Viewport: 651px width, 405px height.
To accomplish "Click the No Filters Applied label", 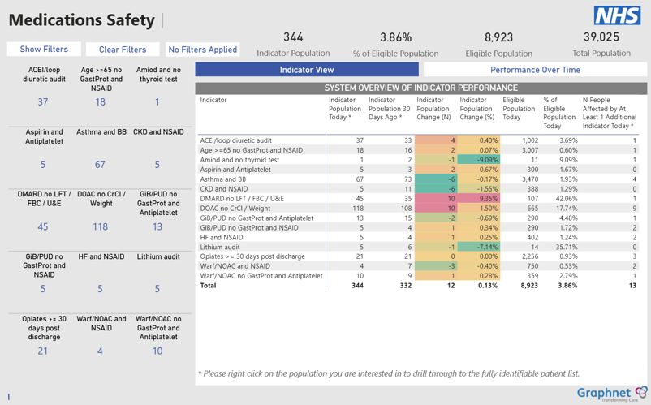I will coord(203,50).
